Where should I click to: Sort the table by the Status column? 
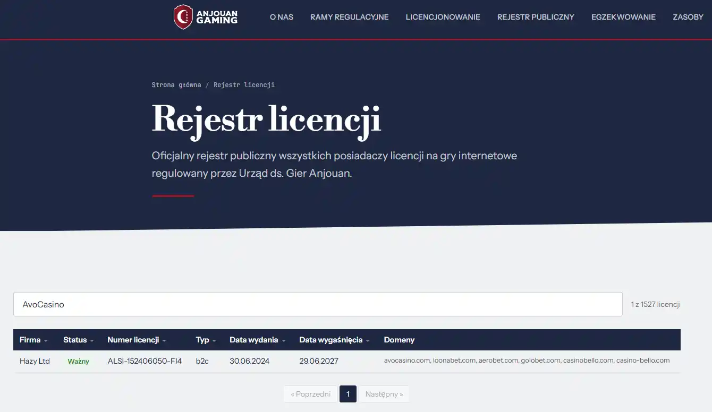tap(79, 340)
